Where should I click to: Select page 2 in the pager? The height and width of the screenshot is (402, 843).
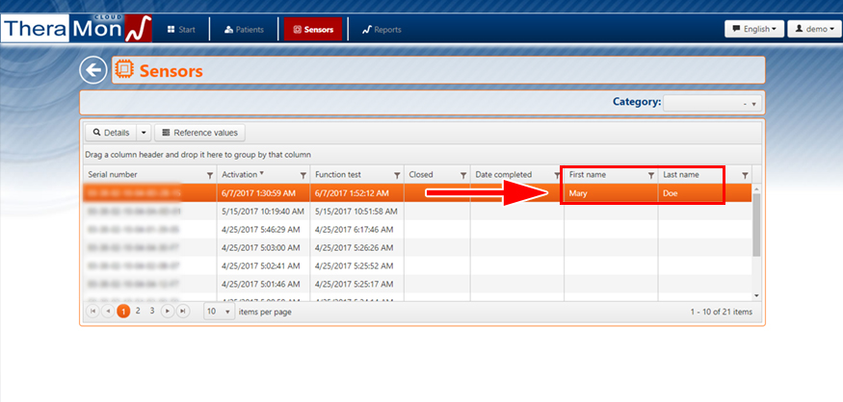[138, 312]
